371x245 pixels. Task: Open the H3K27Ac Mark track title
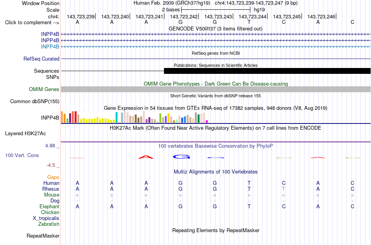click(x=216, y=128)
